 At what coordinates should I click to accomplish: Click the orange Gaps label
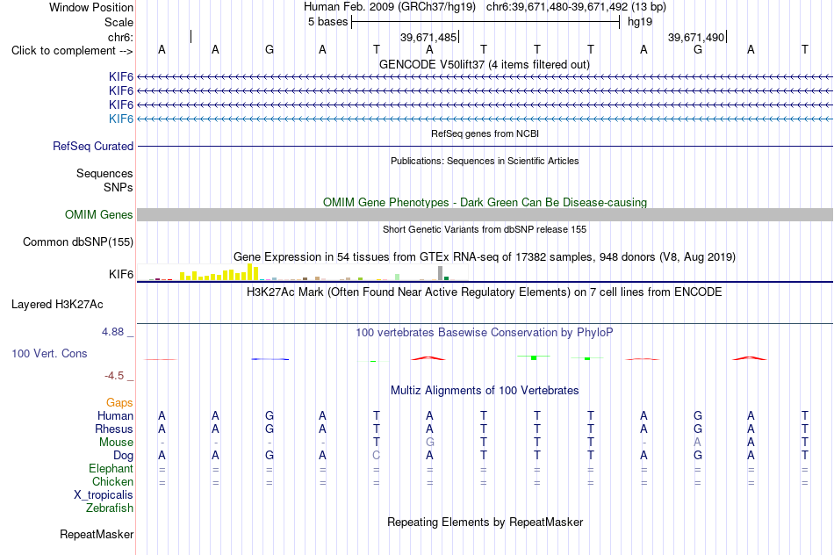point(119,403)
